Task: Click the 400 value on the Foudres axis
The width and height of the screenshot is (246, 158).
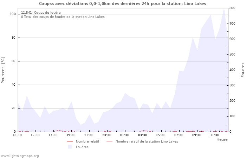Action: tap(232, 70)
